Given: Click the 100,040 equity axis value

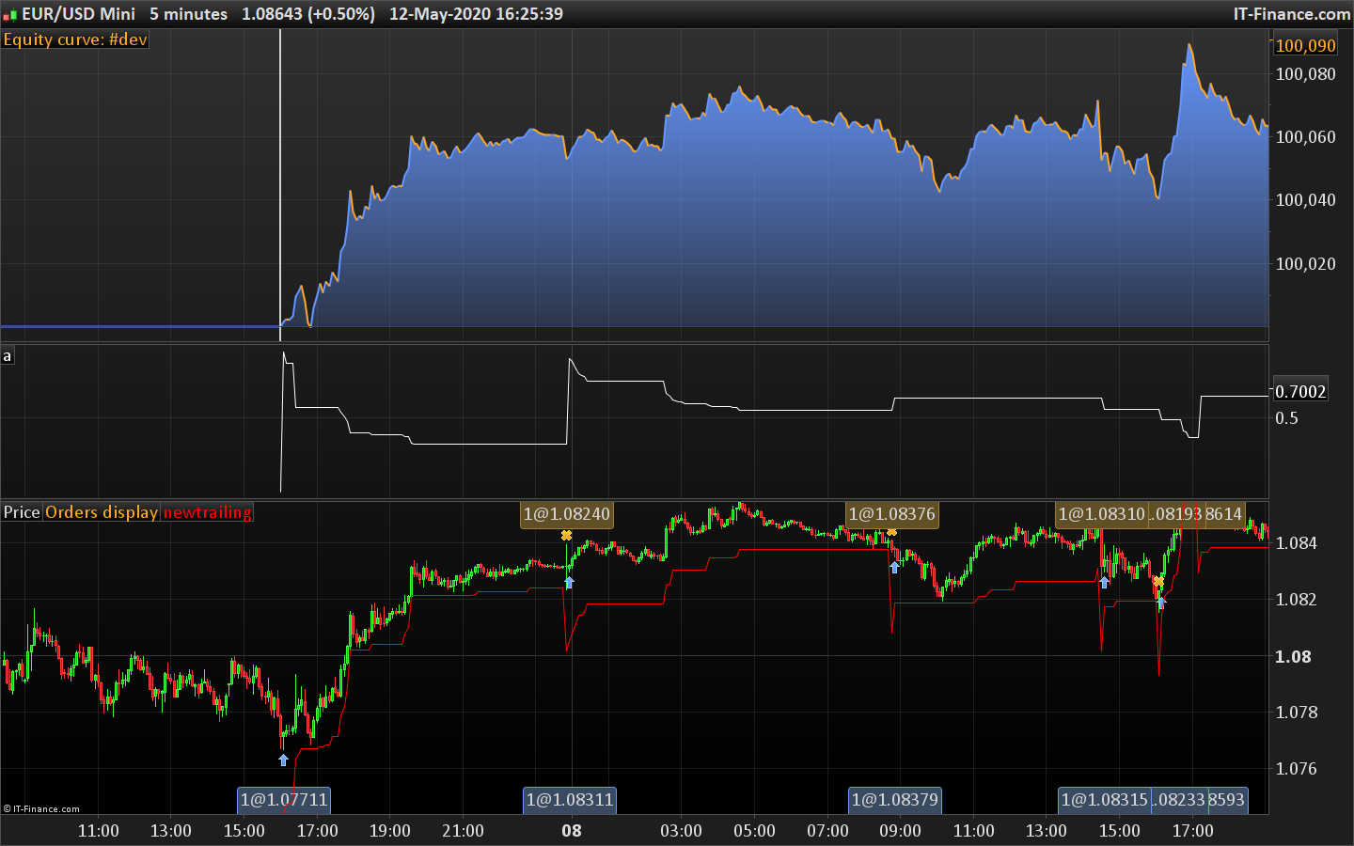Looking at the screenshot, I should point(1305,200).
